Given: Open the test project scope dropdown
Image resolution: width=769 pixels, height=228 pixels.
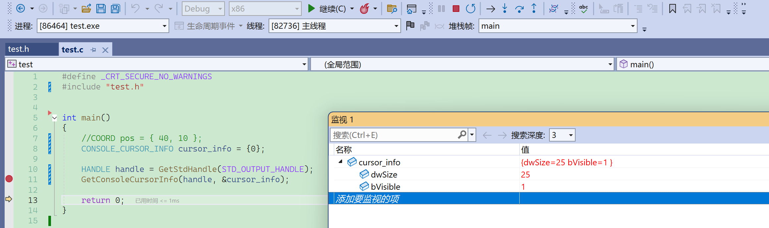Looking at the screenshot, I should (156, 64).
